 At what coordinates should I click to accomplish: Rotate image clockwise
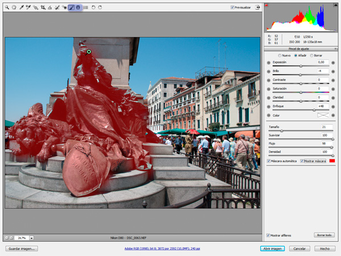coord(100,7)
